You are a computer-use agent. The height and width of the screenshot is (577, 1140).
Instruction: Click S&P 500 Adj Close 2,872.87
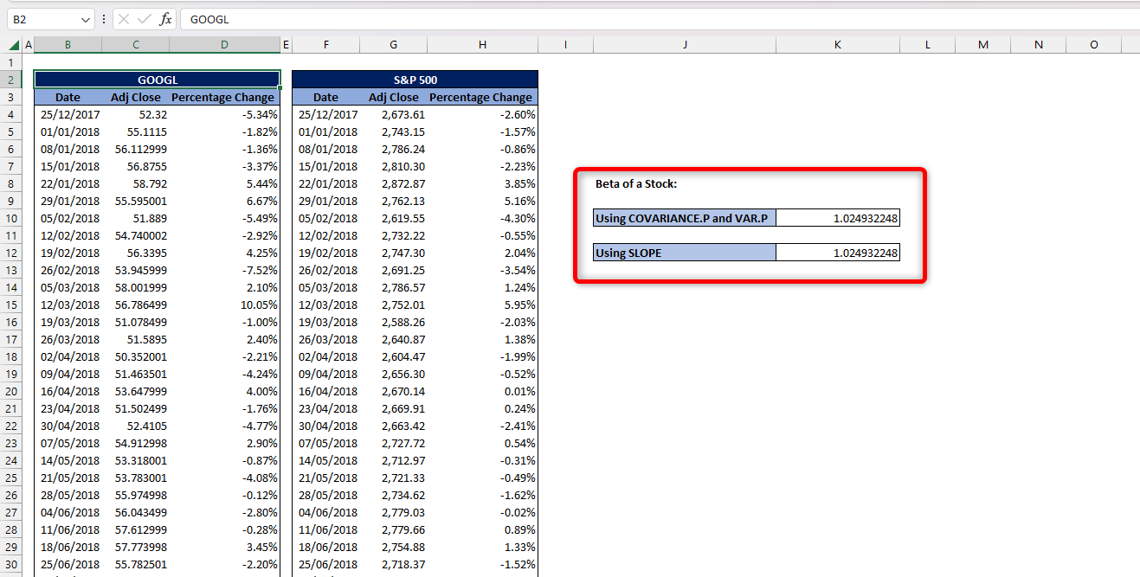(393, 183)
